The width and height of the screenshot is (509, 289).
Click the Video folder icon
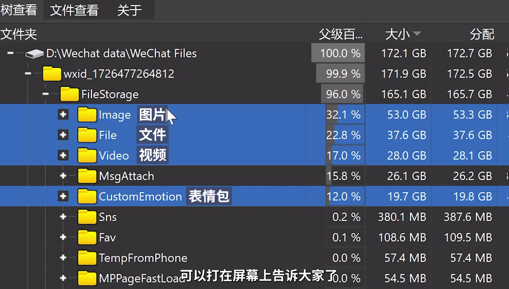[x=87, y=155]
